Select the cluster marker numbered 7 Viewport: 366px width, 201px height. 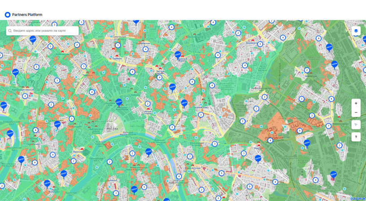328,126
